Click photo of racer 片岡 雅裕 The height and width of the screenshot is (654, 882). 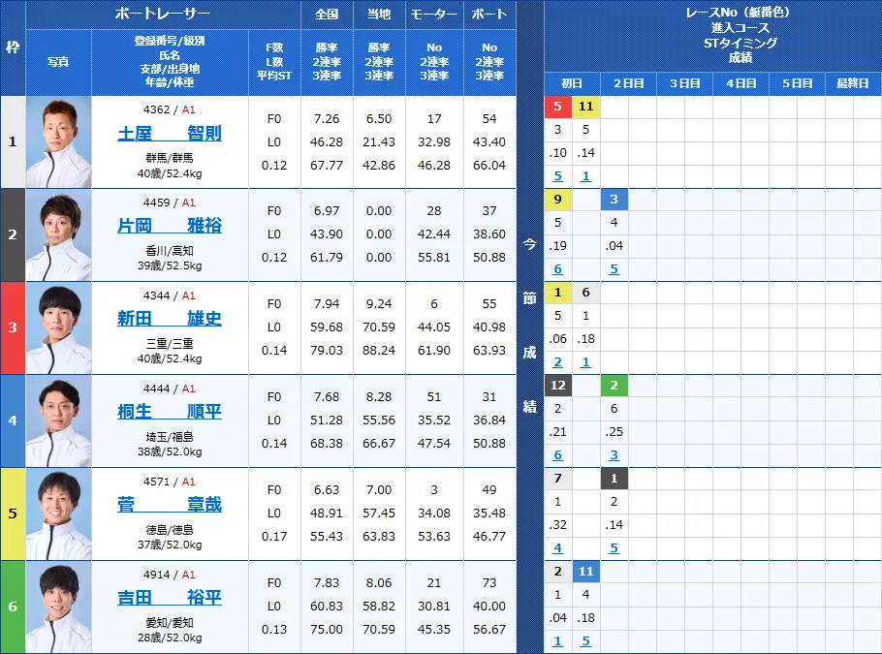pos(58,235)
